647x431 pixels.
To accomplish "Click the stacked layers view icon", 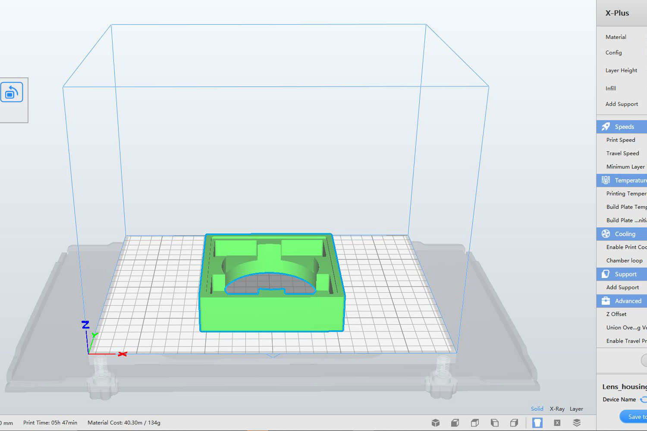I will (x=577, y=423).
